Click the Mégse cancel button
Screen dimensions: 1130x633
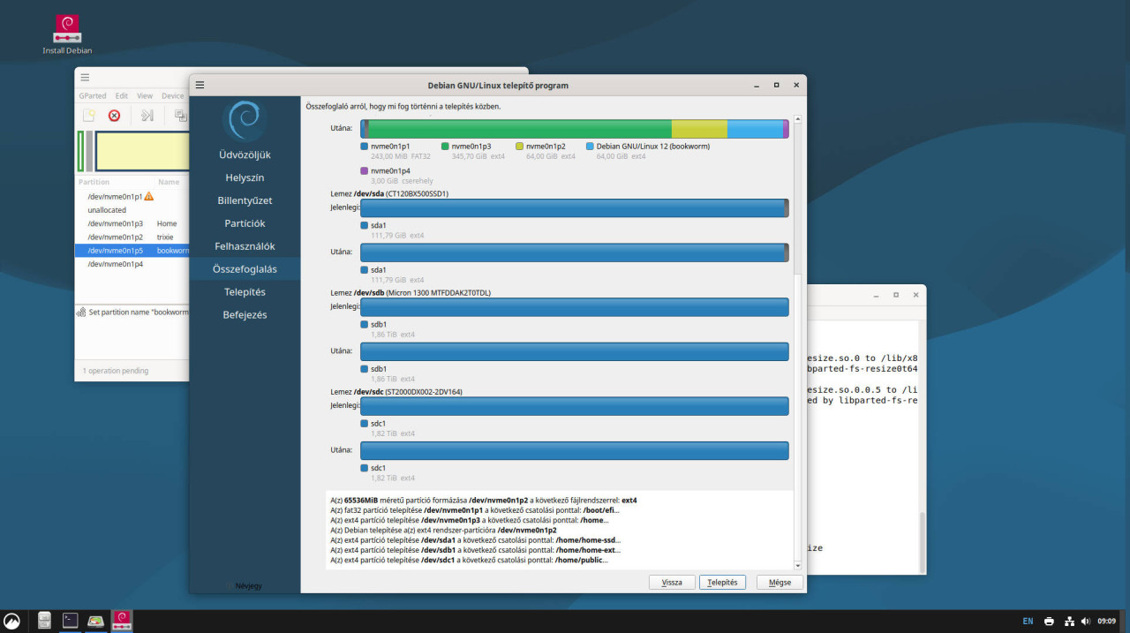(x=780, y=583)
